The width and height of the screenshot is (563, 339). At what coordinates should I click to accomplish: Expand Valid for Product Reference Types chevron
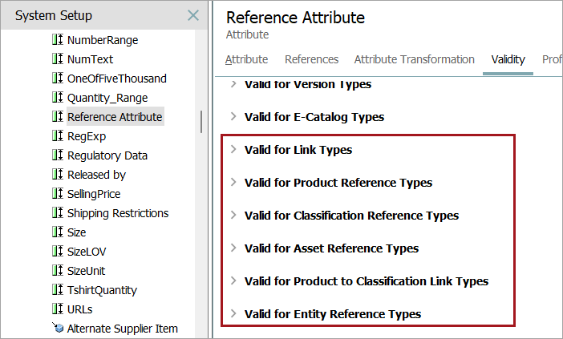pos(233,182)
